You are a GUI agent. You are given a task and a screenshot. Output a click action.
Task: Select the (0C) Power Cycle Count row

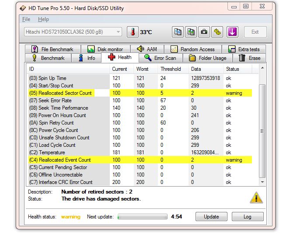[x=140, y=130]
